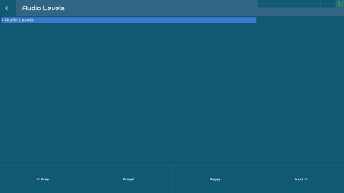Open the Pages selector
The height and width of the screenshot is (193, 344).
215,179
